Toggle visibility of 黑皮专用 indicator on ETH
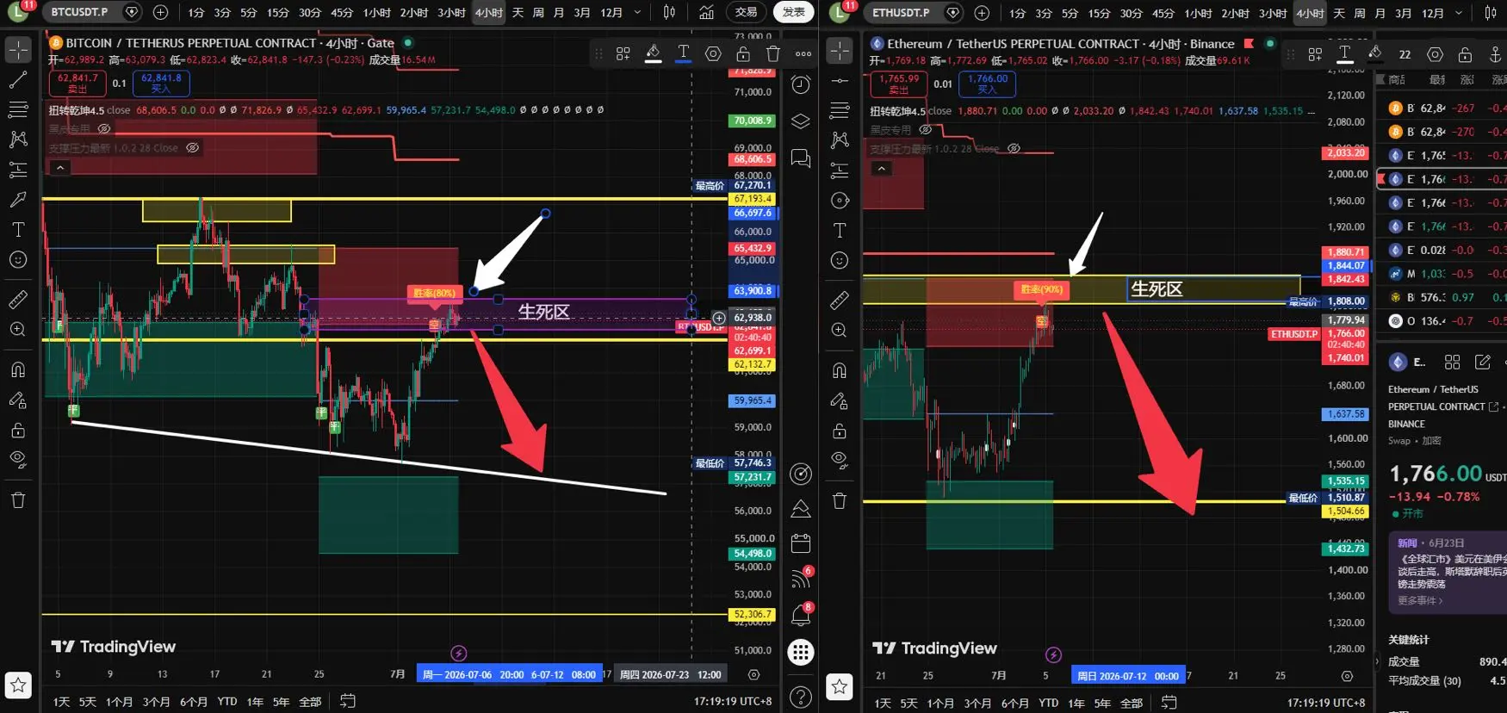1507x713 pixels. pos(926,129)
